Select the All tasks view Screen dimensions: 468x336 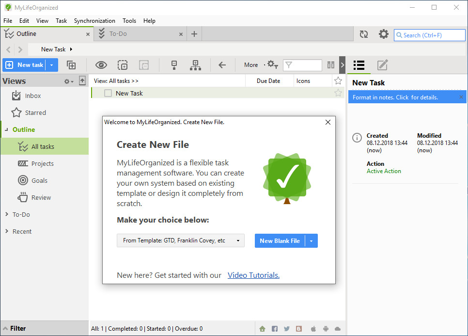tap(45, 146)
